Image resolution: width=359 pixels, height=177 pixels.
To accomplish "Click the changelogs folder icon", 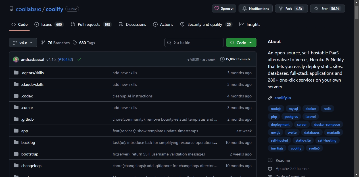I will 16,166.
